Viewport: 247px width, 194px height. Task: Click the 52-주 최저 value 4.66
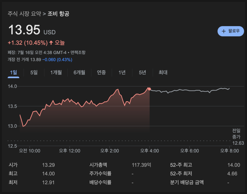(x=232, y=174)
